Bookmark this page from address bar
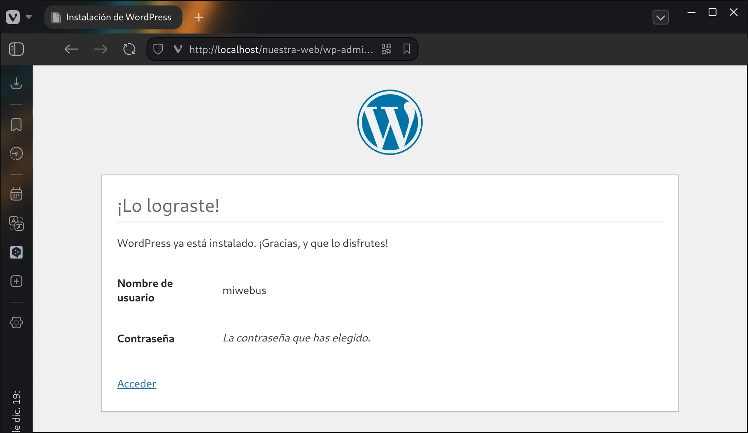The width and height of the screenshot is (748, 433). pos(407,49)
